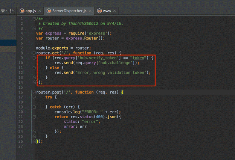235x160 pixels.
Task: Click the app.js file type icon
Action: click(22, 11)
